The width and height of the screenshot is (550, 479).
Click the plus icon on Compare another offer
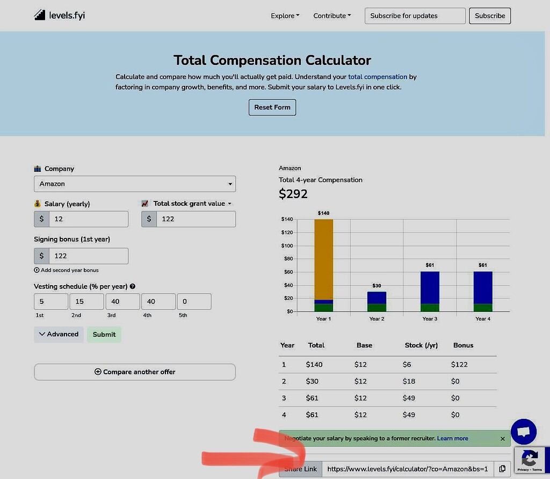click(98, 372)
